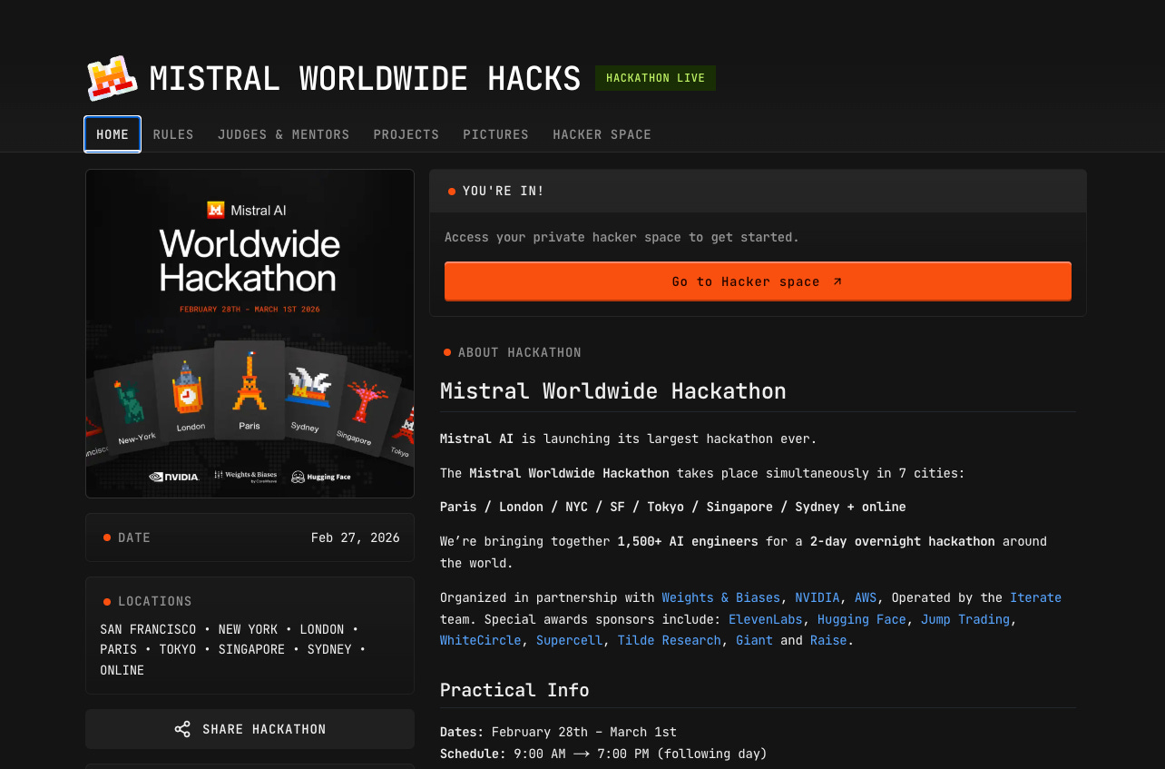Open the NVIDIA partner link

(817, 597)
